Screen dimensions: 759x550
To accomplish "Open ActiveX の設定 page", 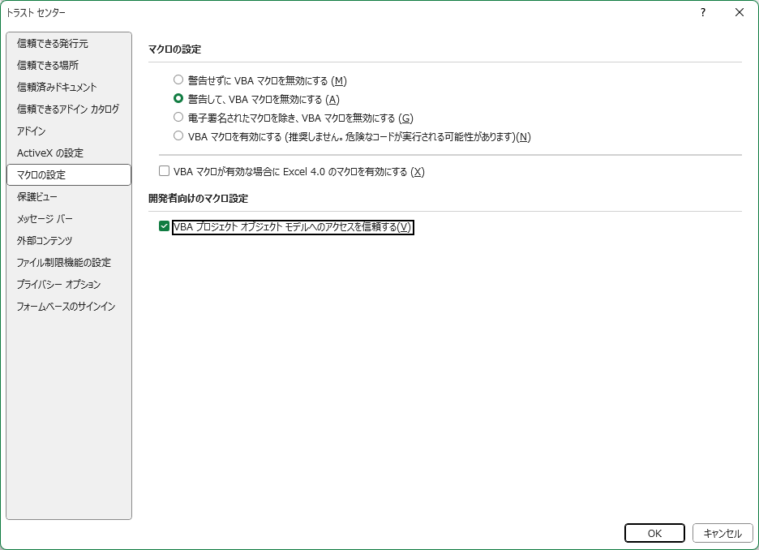I will click(50, 153).
